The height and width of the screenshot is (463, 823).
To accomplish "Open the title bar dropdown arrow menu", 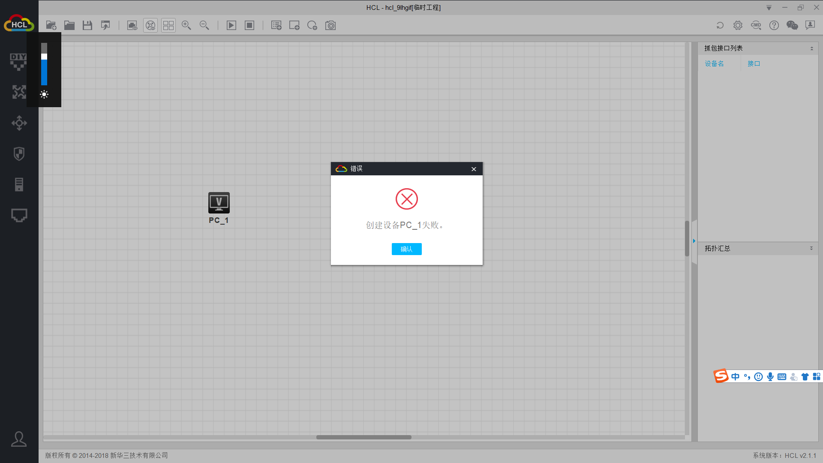I will [x=769, y=8].
